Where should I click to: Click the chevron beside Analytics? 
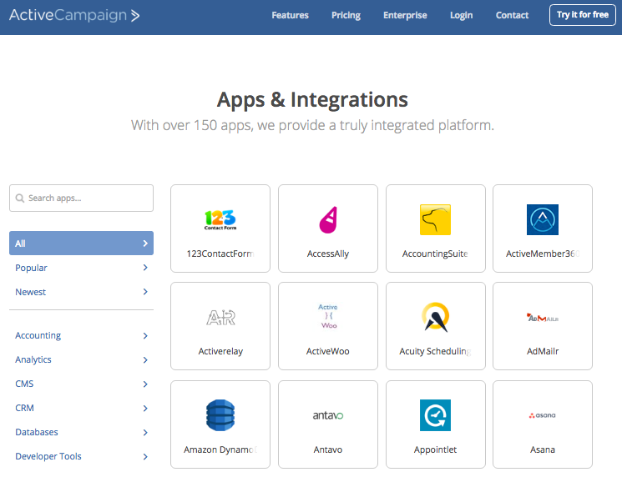[145, 360]
